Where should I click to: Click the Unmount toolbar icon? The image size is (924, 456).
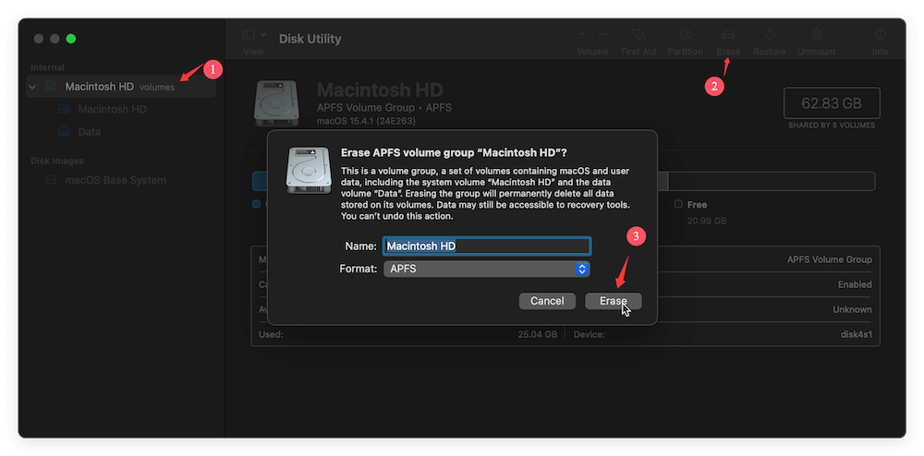[816, 34]
